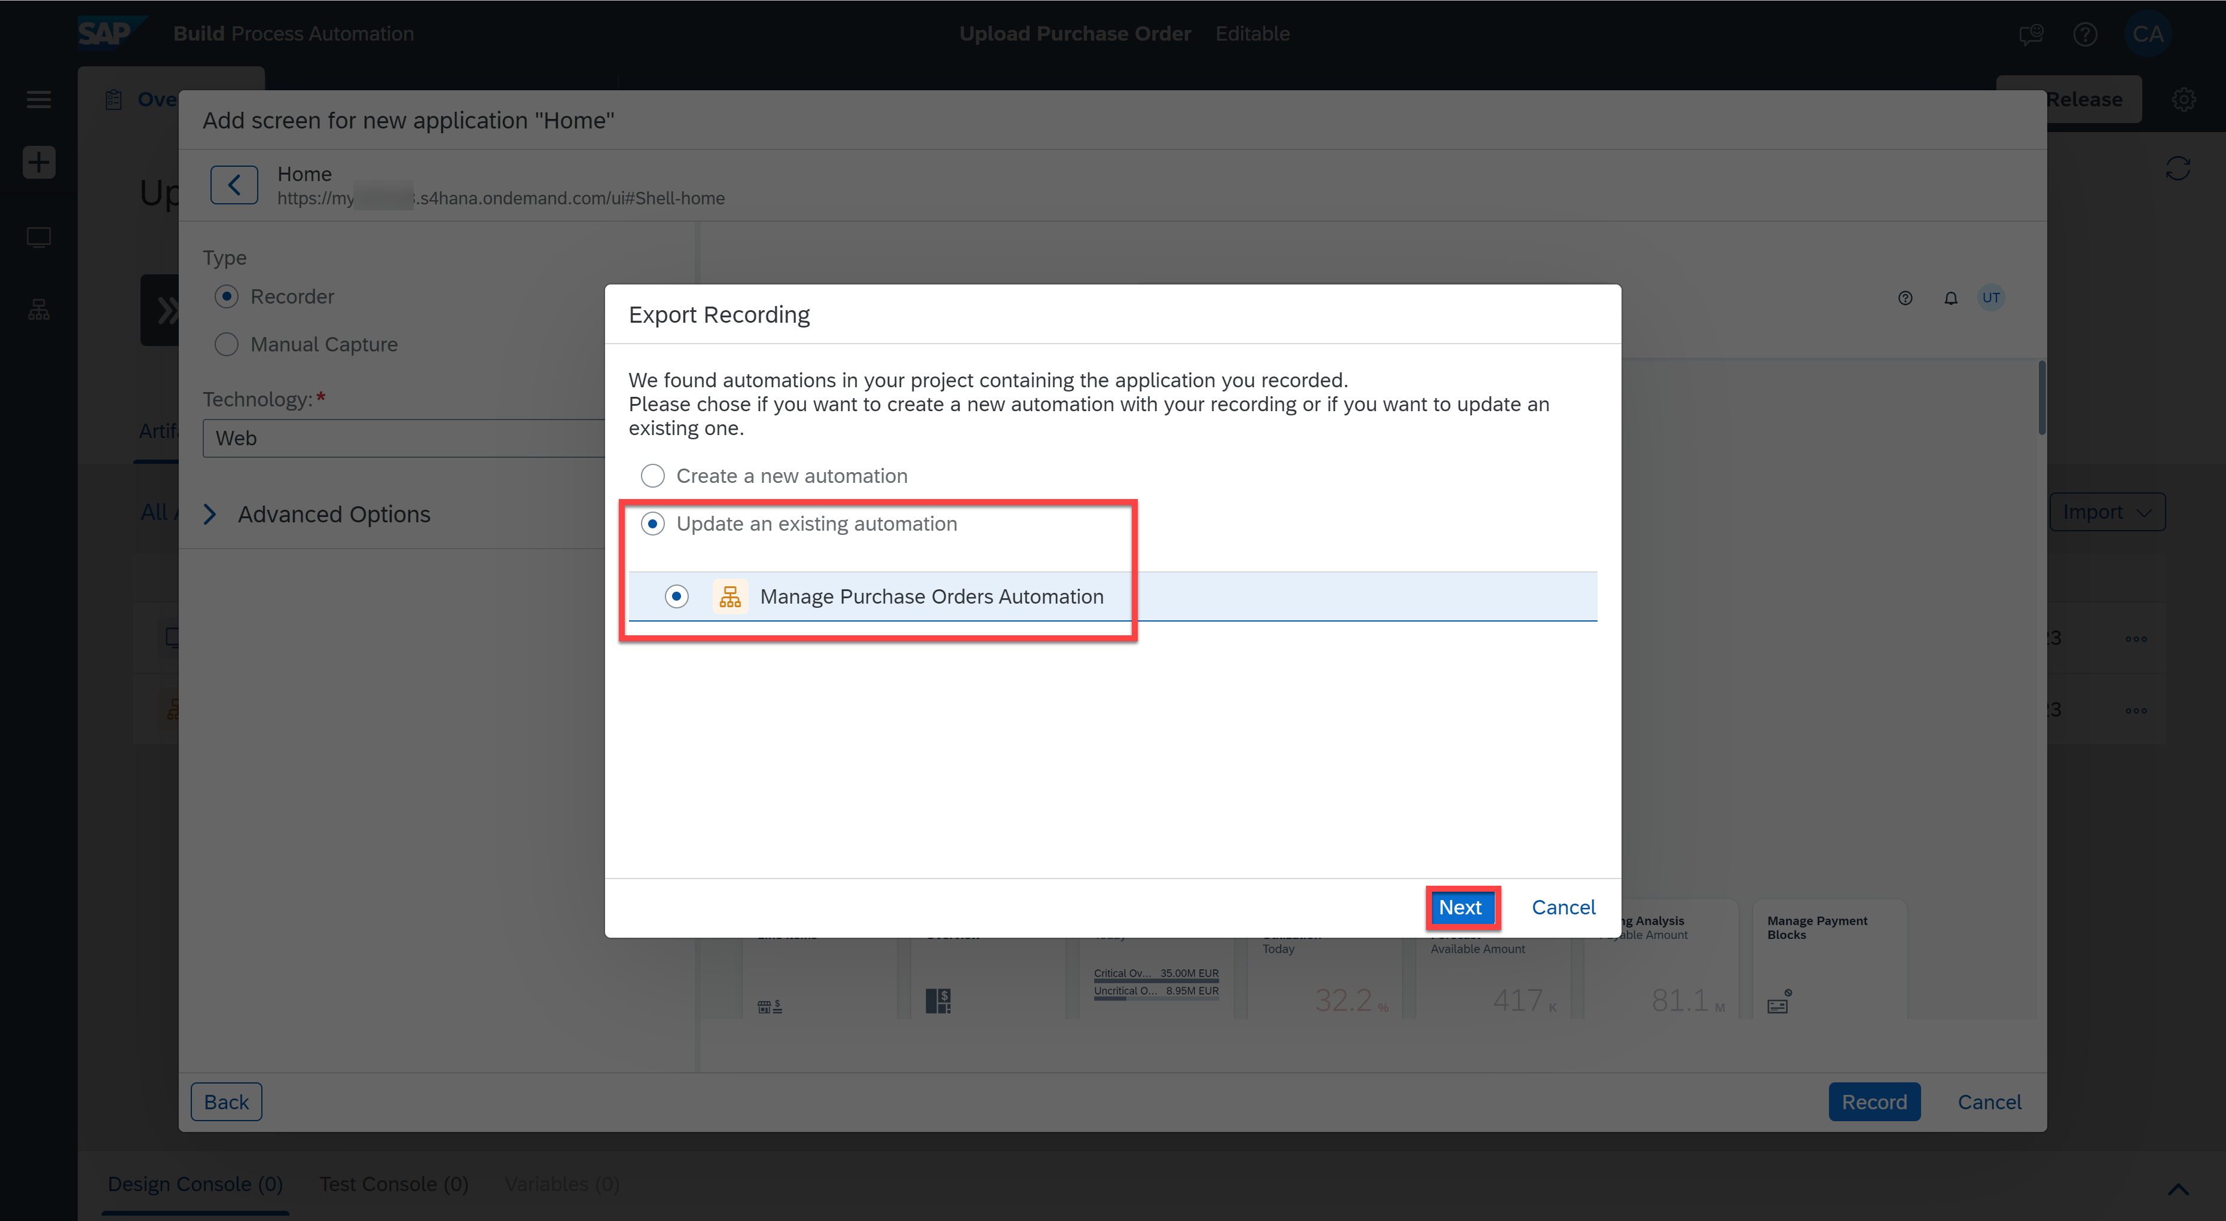
Task: Select the Recorder type radio button
Action: [227, 296]
